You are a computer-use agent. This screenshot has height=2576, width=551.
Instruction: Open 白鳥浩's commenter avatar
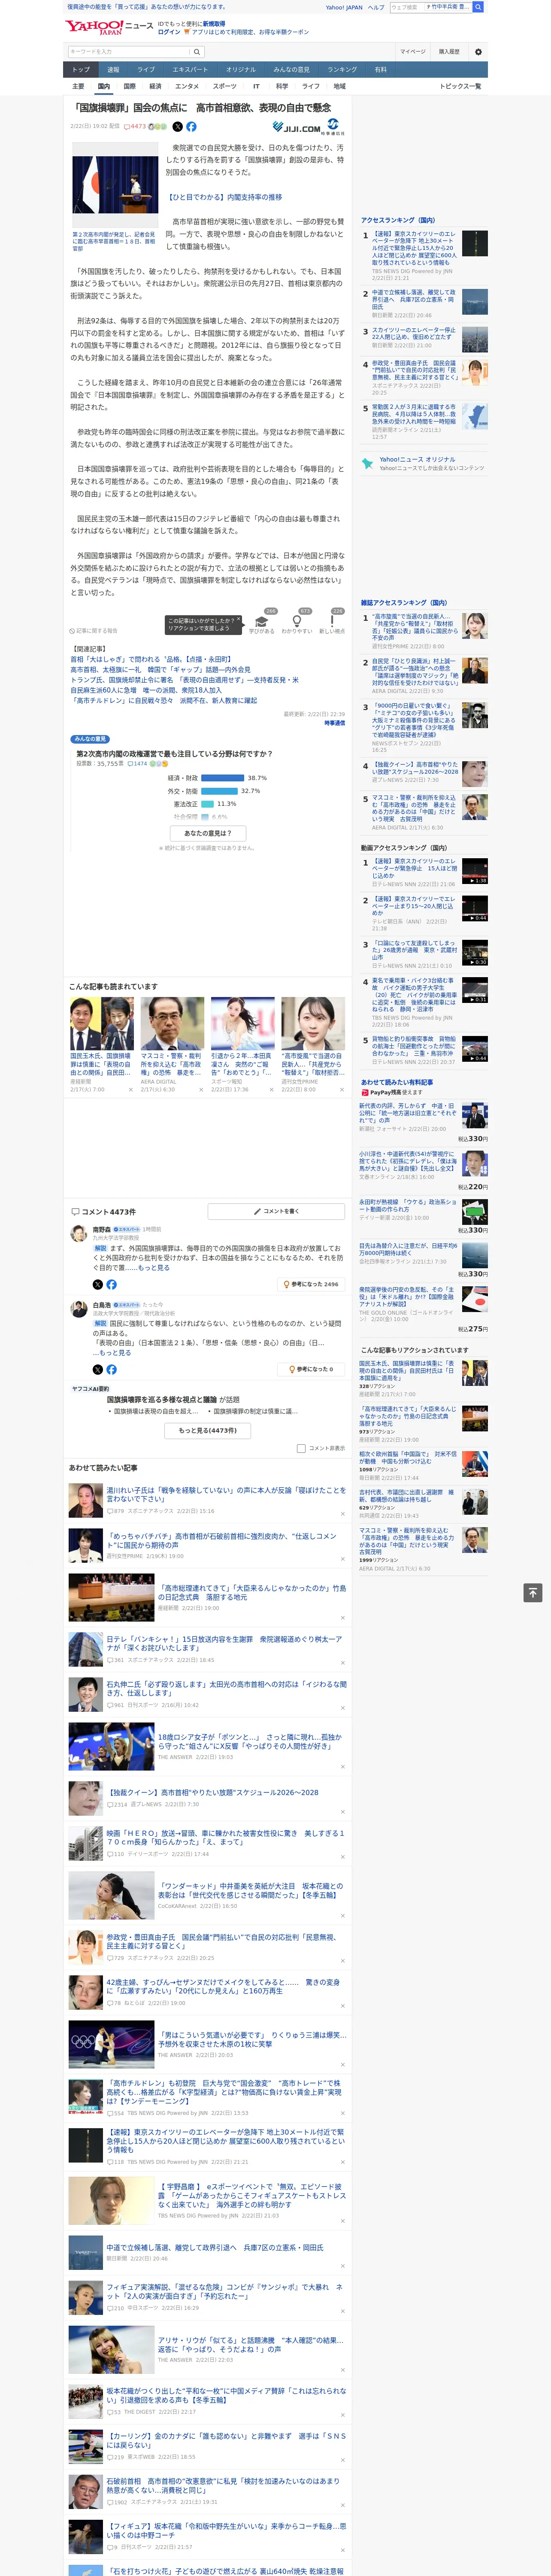(78, 1310)
